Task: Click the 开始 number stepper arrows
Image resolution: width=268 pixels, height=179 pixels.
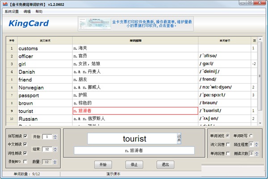Action: (55, 137)
